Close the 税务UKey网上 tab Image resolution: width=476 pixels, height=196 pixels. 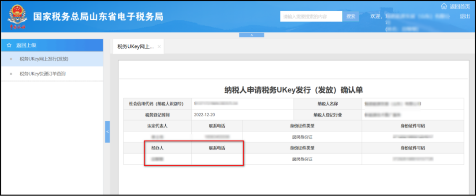pyautogui.click(x=159, y=47)
